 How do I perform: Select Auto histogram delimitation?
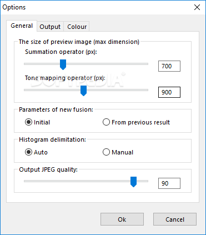[x=37, y=152]
